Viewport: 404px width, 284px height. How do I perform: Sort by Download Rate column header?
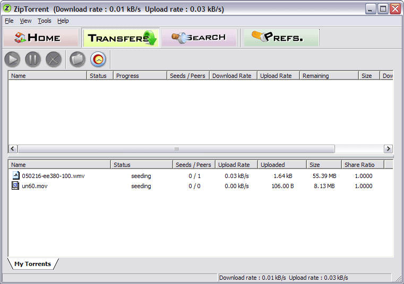tap(234, 76)
